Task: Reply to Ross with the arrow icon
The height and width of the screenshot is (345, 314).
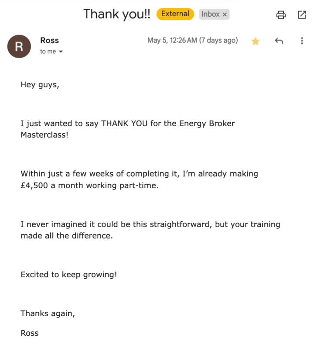Action: [279, 41]
